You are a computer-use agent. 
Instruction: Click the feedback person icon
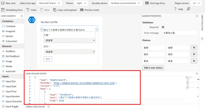coord(188,9)
